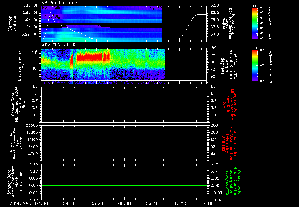Image resolution: width=299 pixels, height=207 pixels.
Task: Click the "9400" scanner position tick value
Action: tap(33, 147)
